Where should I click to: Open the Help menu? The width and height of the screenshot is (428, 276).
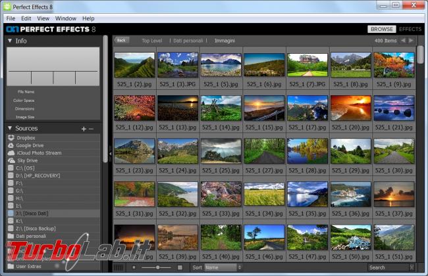(x=88, y=18)
